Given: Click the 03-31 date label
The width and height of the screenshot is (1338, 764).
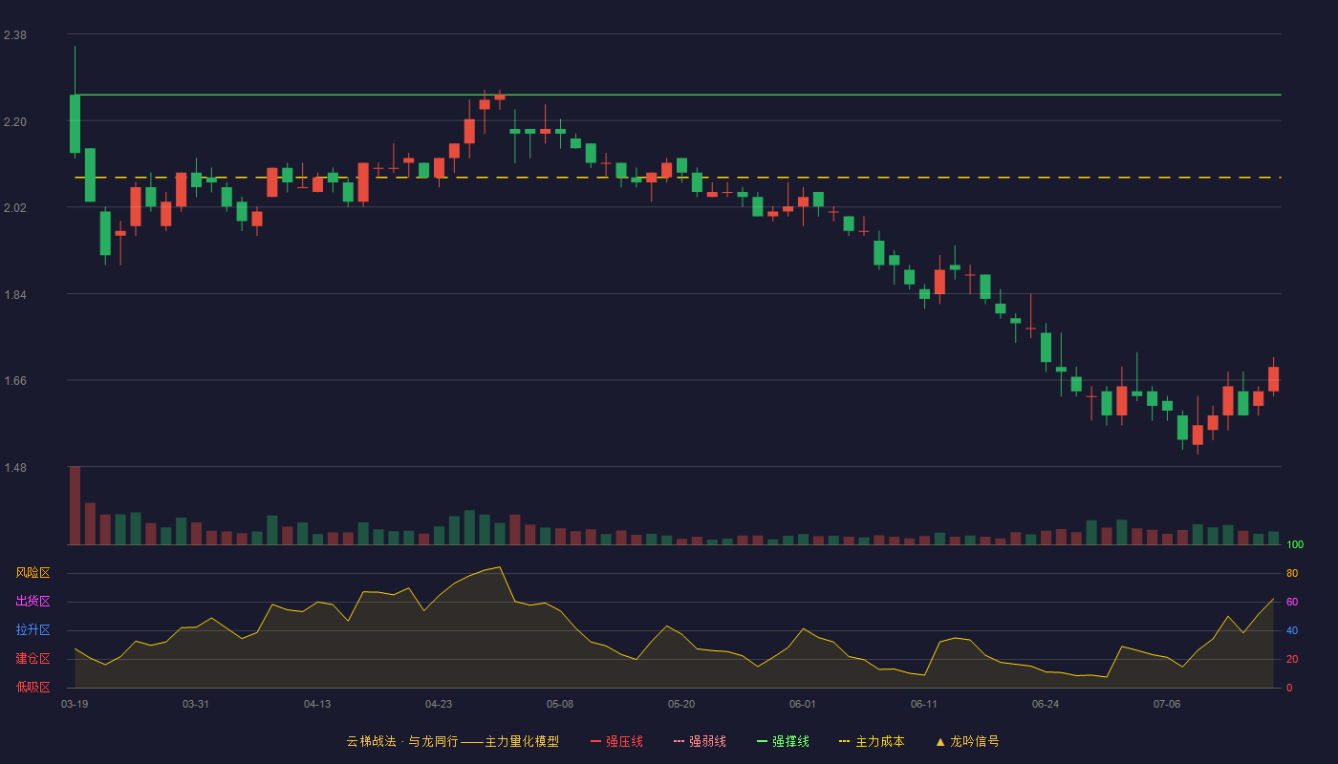Looking at the screenshot, I should [x=196, y=704].
